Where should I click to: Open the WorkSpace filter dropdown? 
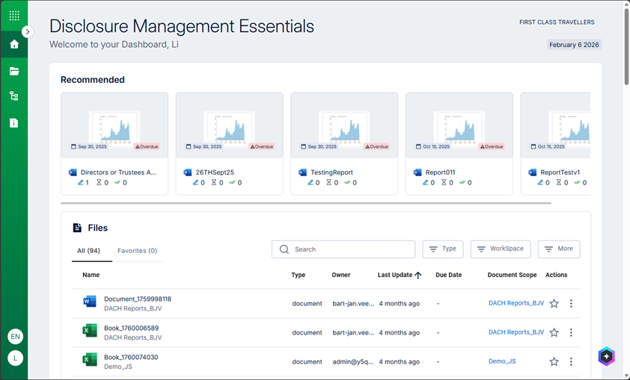pyautogui.click(x=501, y=249)
